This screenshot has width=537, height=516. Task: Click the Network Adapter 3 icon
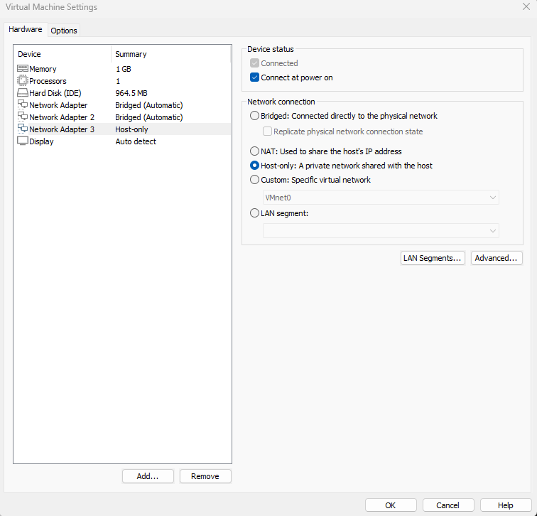[23, 129]
